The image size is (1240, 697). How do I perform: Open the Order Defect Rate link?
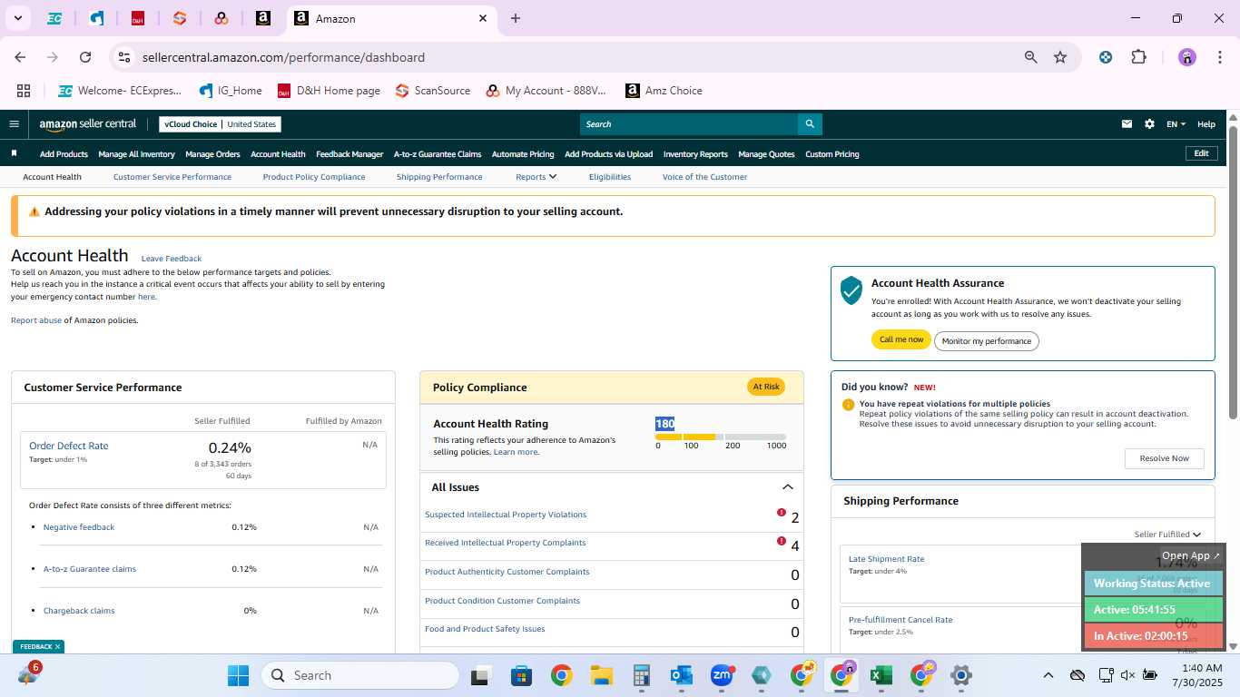[69, 446]
